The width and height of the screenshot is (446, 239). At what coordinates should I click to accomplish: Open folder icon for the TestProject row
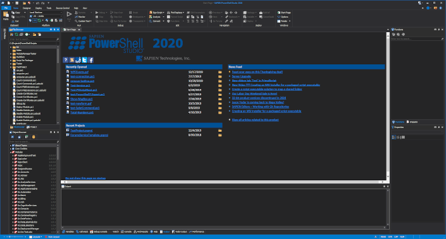pyautogui.click(x=220, y=131)
